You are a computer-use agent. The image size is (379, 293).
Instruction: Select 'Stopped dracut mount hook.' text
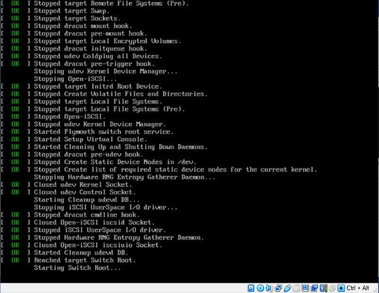(83, 26)
